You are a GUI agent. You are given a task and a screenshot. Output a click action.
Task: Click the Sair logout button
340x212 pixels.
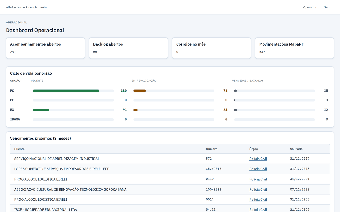point(327,7)
